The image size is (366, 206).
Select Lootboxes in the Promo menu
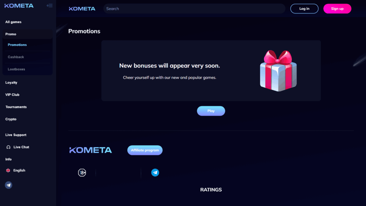coord(16,69)
